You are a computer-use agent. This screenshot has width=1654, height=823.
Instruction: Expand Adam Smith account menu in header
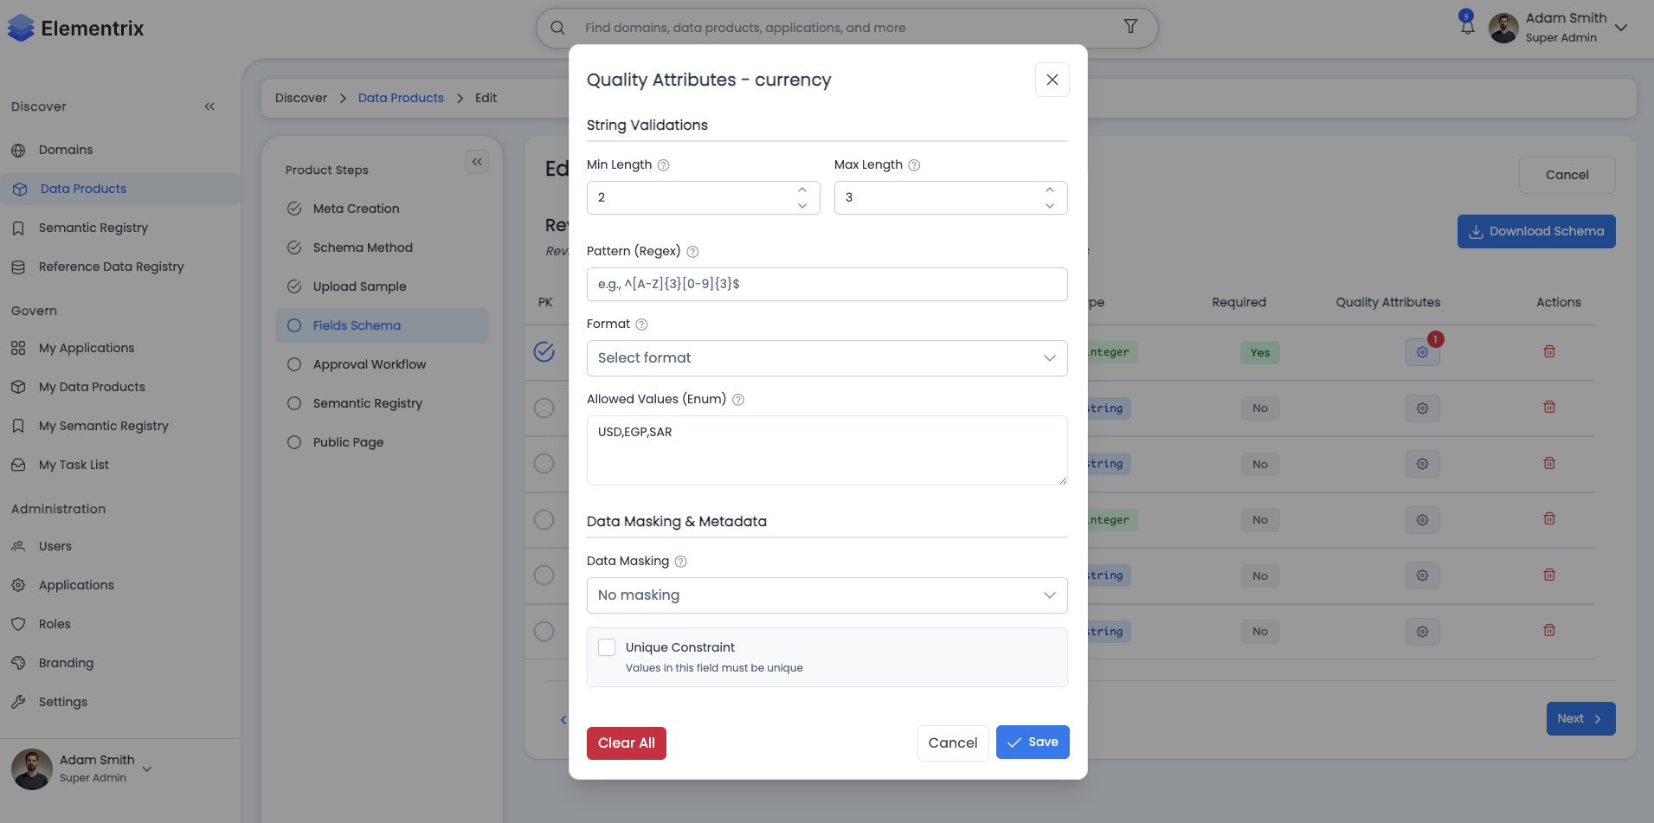(1621, 28)
